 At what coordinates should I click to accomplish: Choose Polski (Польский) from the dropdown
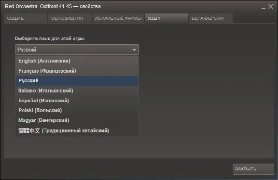pos(77,111)
